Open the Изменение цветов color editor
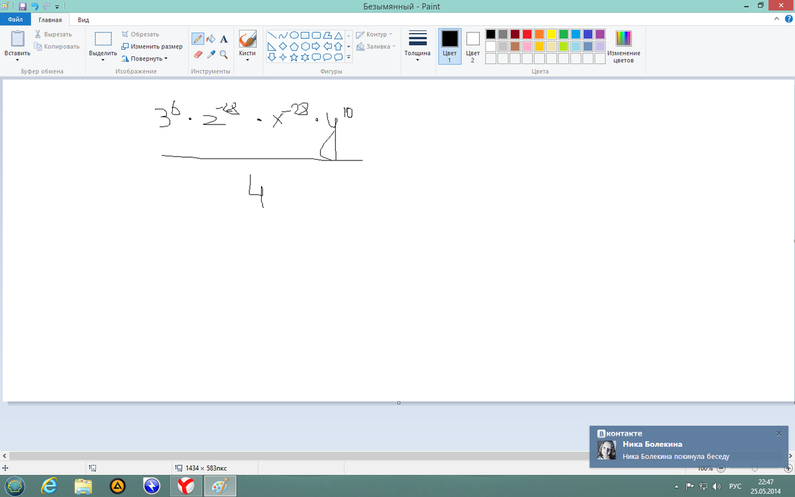 coord(623,46)
